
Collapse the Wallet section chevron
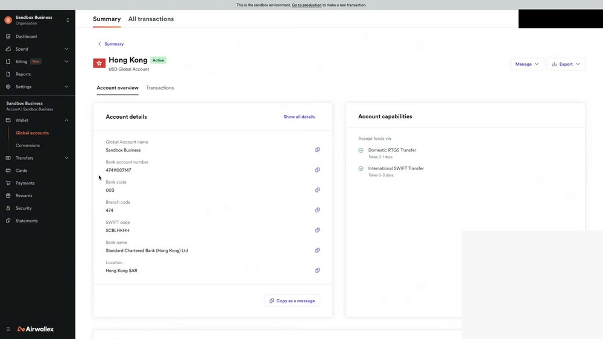click(66, 120)
